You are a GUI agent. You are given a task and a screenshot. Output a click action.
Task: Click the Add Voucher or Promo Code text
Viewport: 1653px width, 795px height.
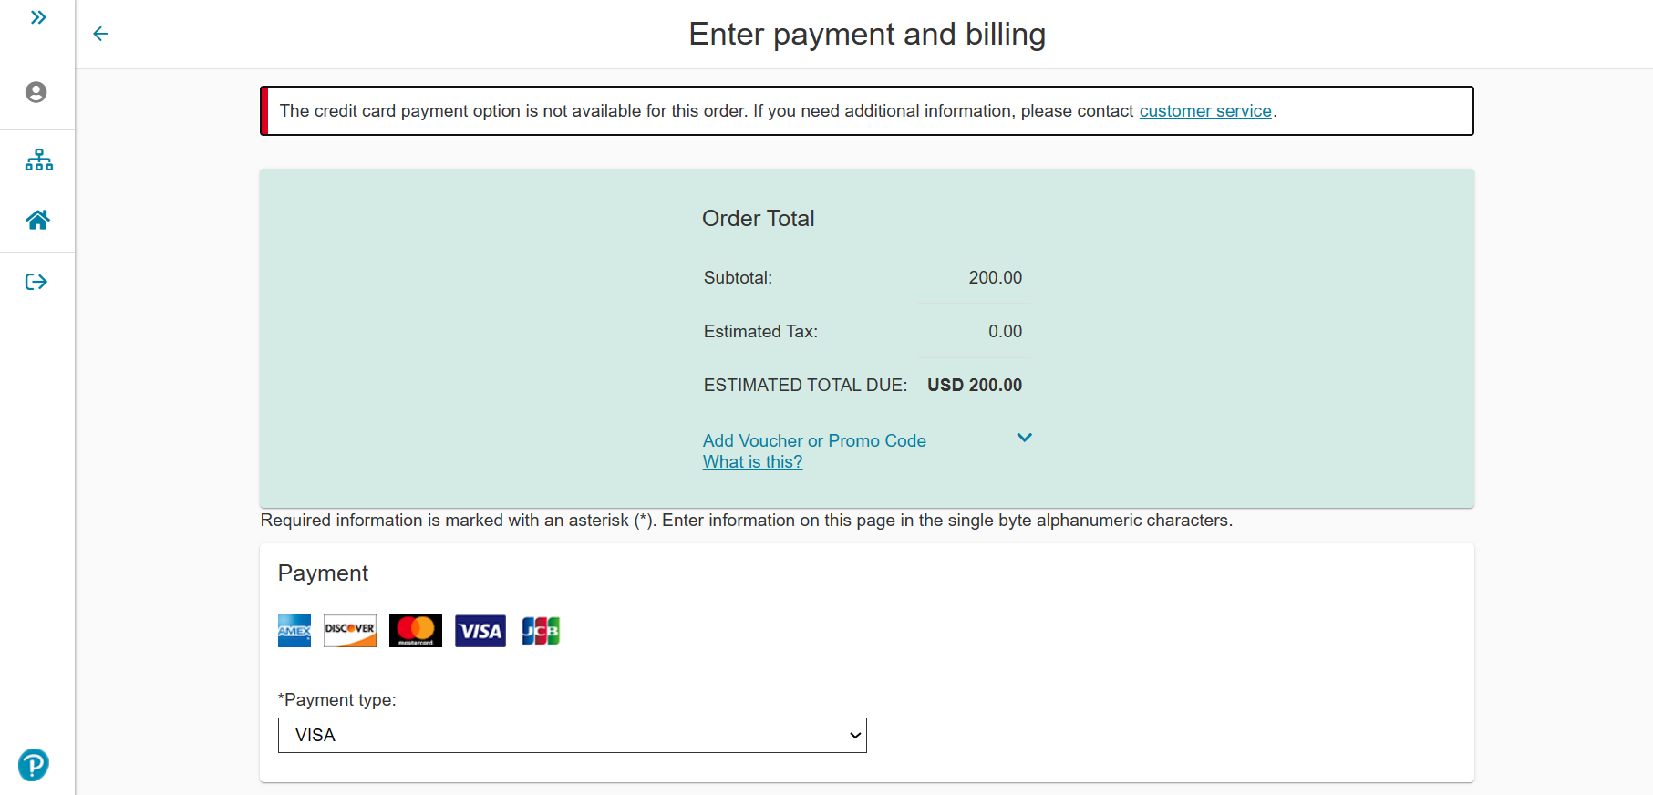point(814,440)
